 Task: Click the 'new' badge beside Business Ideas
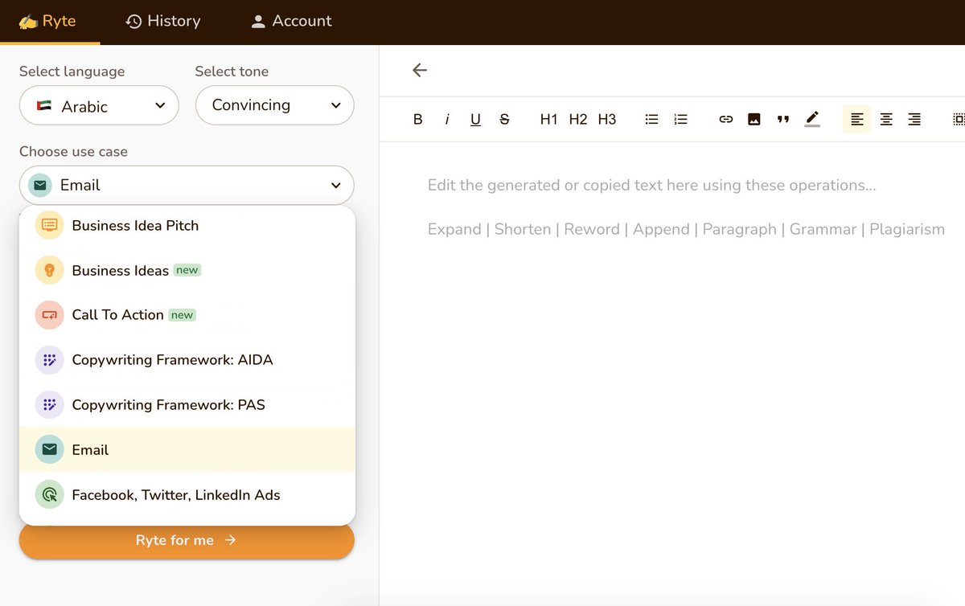click(x=187, y=270)
